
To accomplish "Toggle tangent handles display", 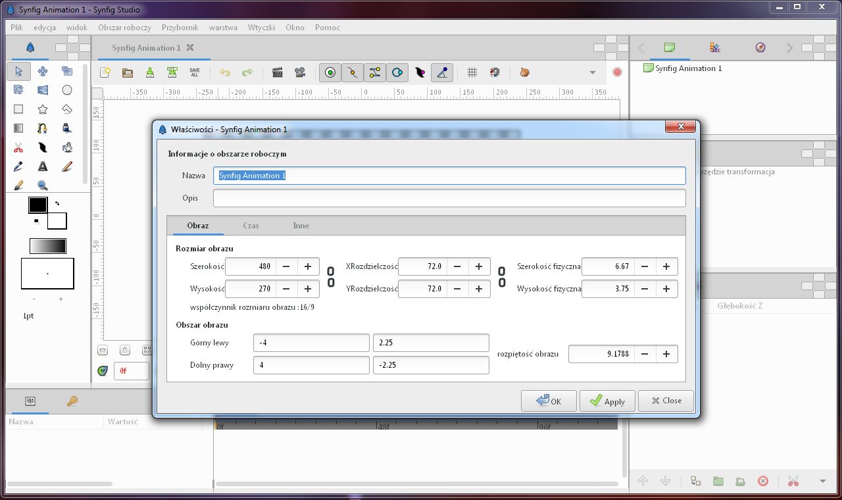I will pos(375,72).
